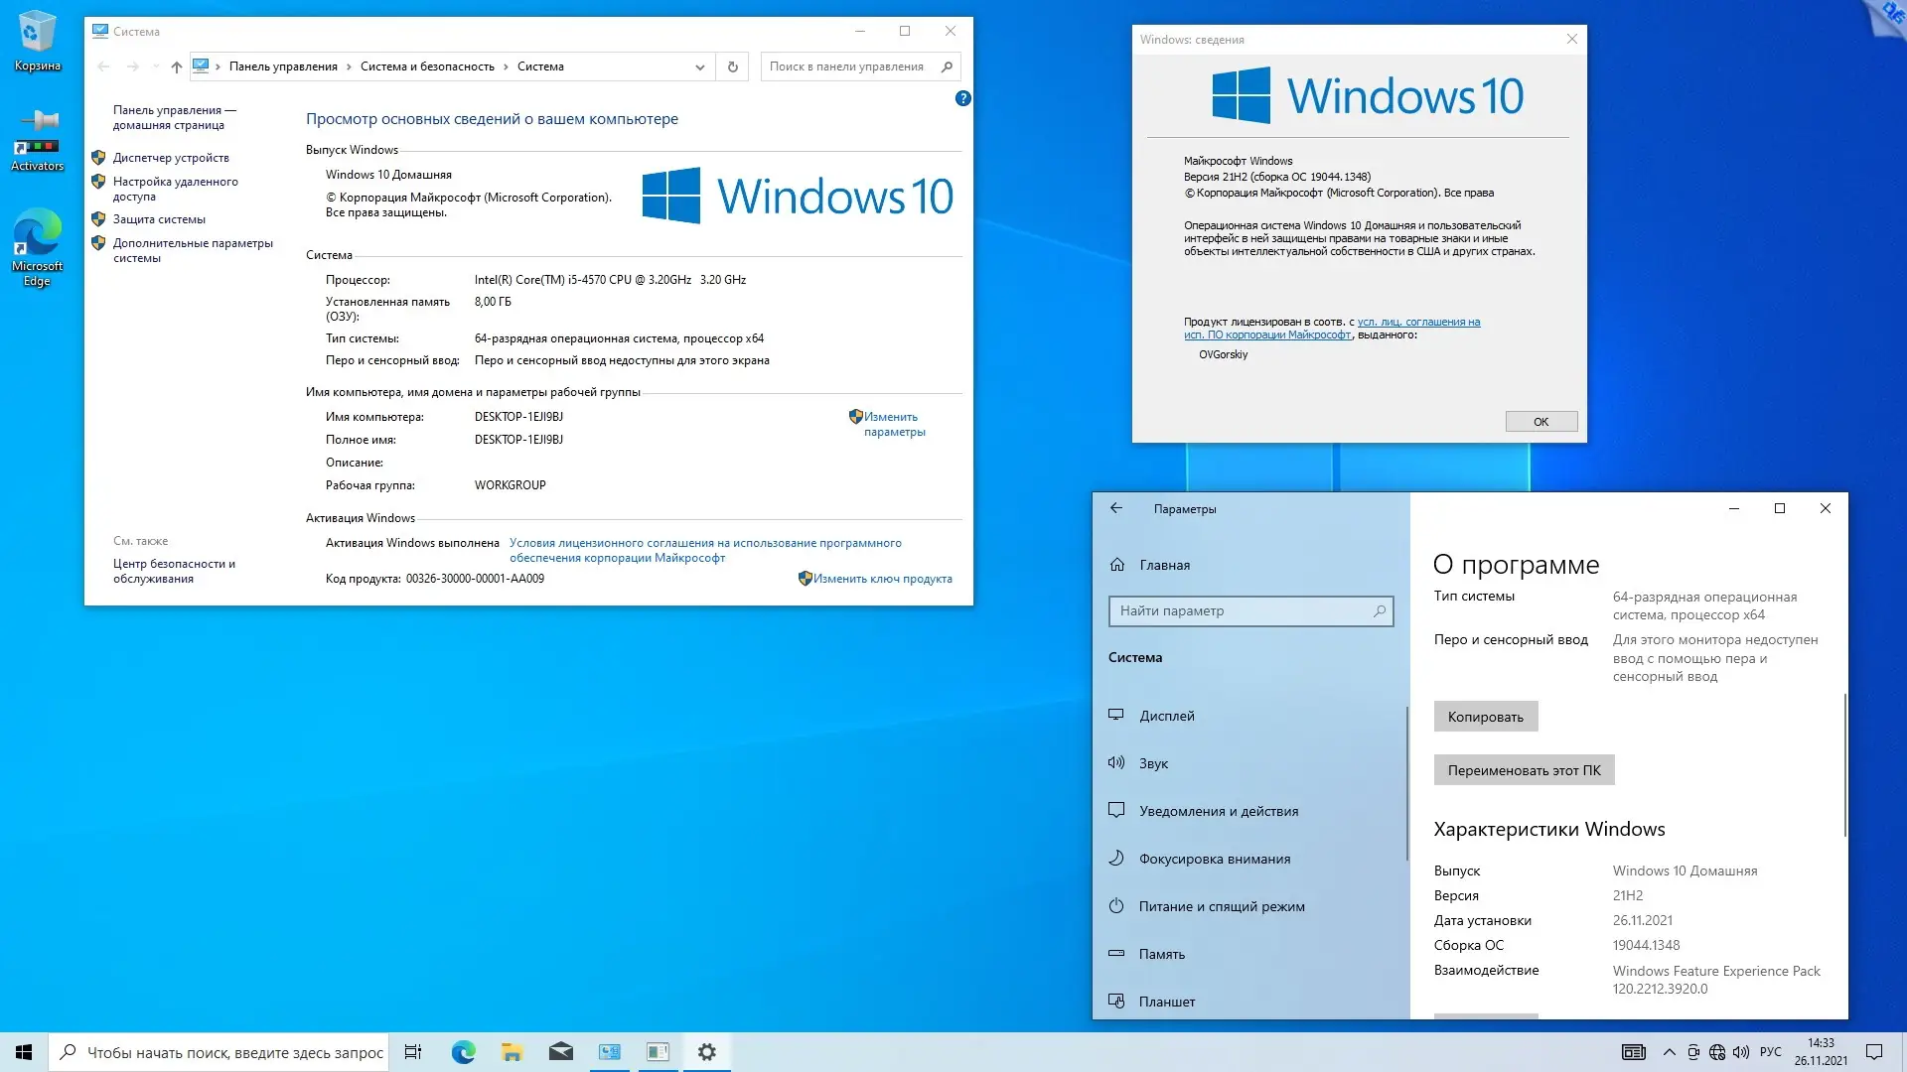
Task: Click the Главная home icon in Settings
Action: [x=1116, y=564]
